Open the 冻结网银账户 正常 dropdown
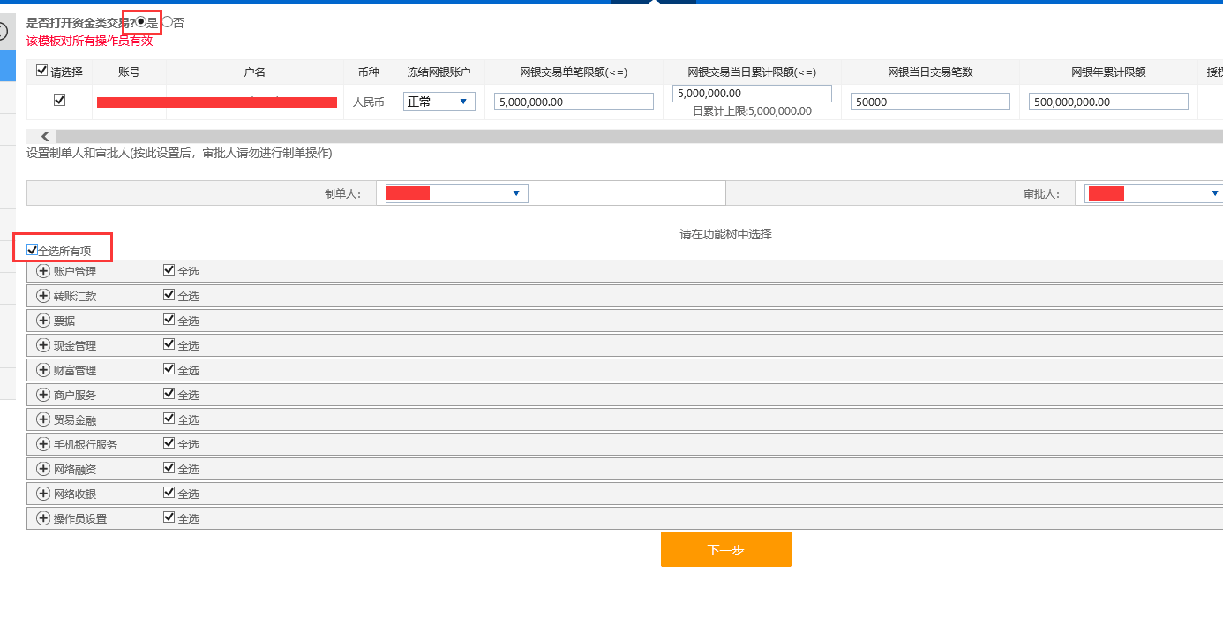Viewport: 1223px width, 619px height. pos(439,102)
